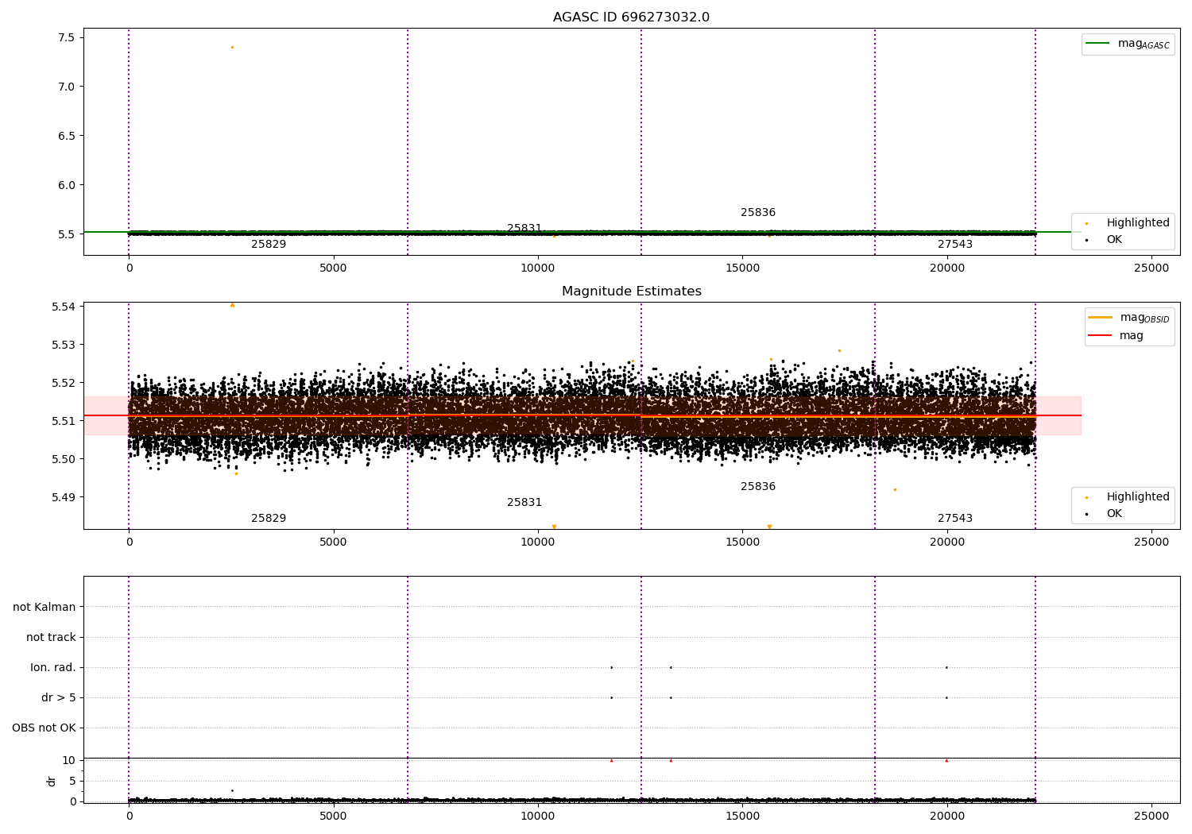The image size is (1192, 834).
Task: Click the "Ion. rad." row label
Action: tap(53, 667)
